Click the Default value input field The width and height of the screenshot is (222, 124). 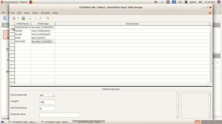click(x=60, y=115)
